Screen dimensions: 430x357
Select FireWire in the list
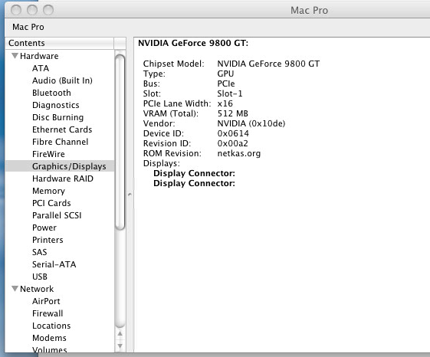pos(48,154)
